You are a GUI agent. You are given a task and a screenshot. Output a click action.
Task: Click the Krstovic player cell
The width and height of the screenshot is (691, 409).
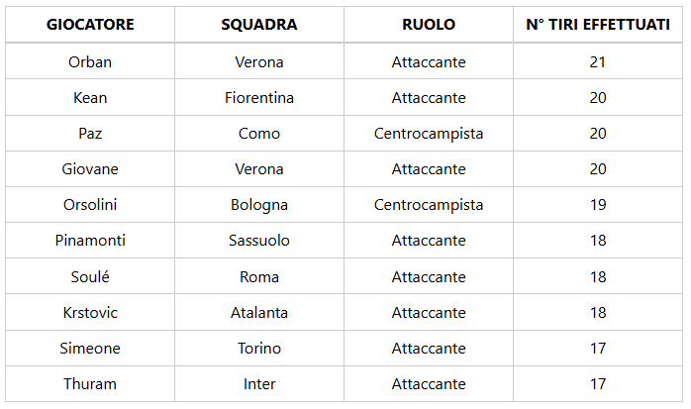(90, 313)
